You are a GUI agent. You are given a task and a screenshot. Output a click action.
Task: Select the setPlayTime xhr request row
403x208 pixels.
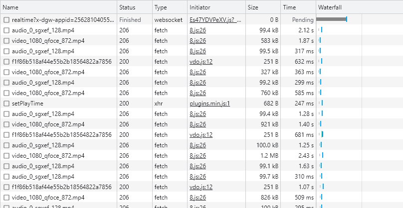(x=60, y=104)
